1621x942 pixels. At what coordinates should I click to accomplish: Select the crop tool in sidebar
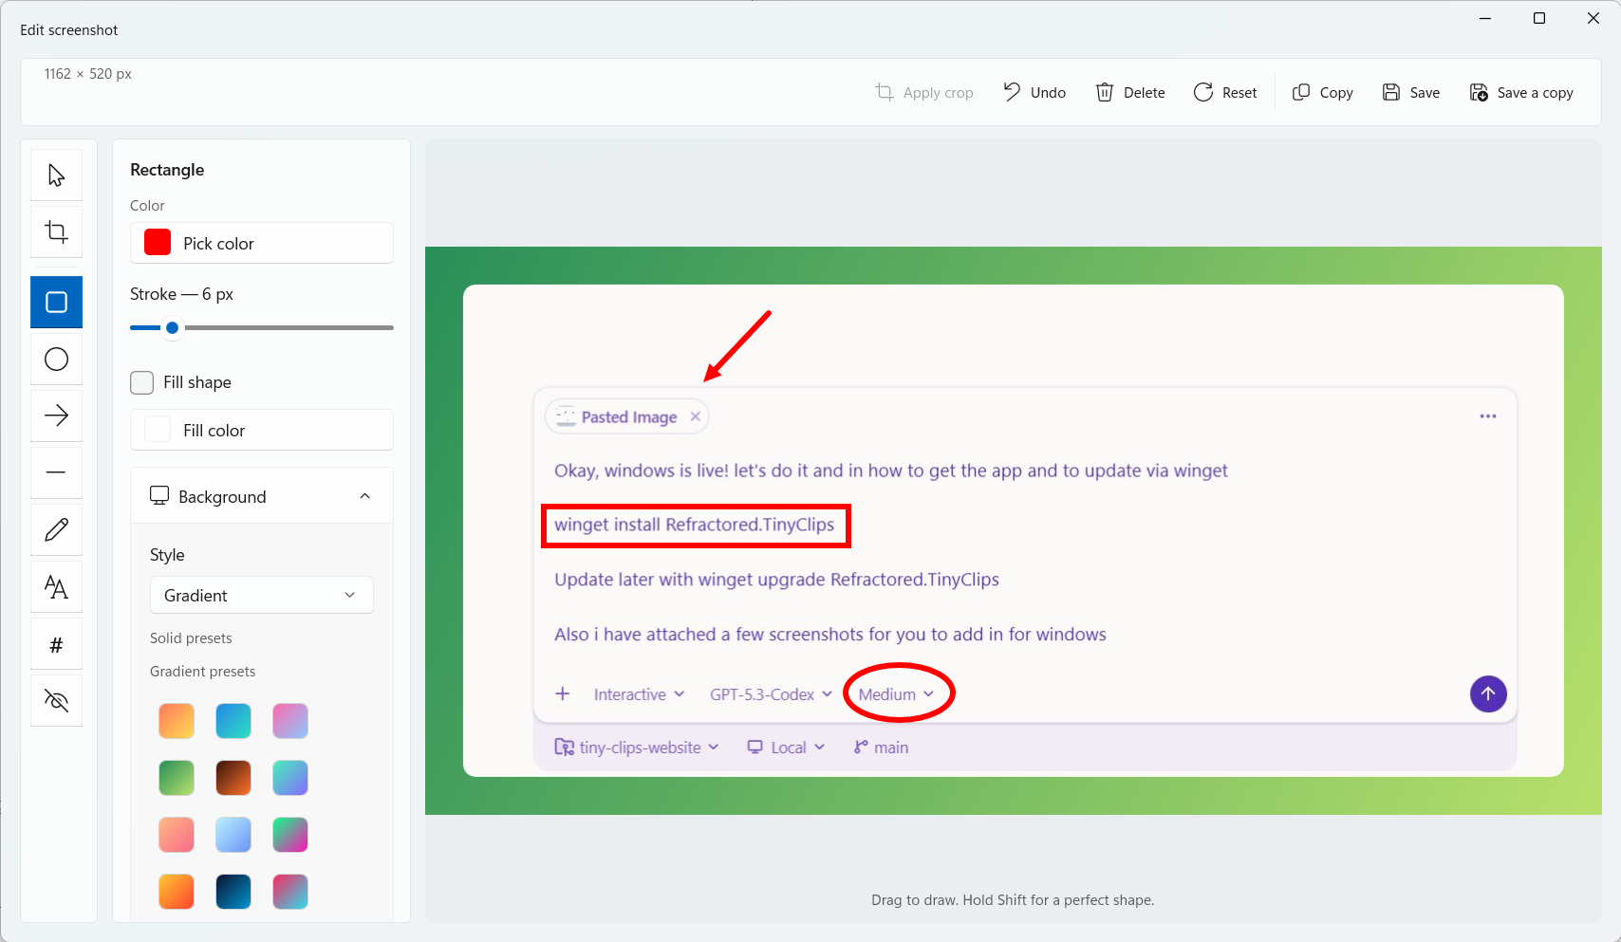[57, 232]
